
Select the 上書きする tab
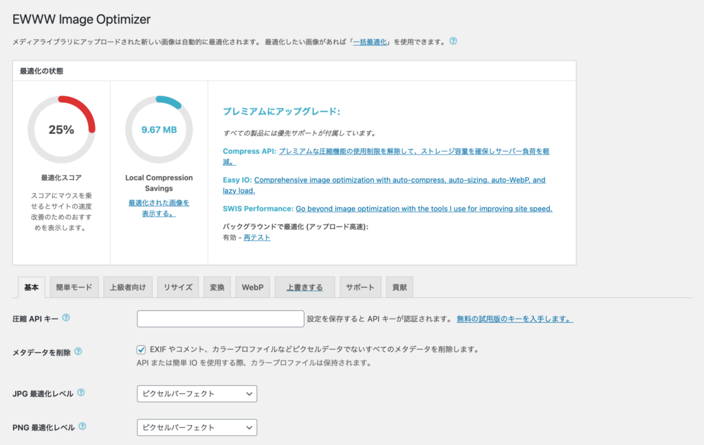(305, 287)
